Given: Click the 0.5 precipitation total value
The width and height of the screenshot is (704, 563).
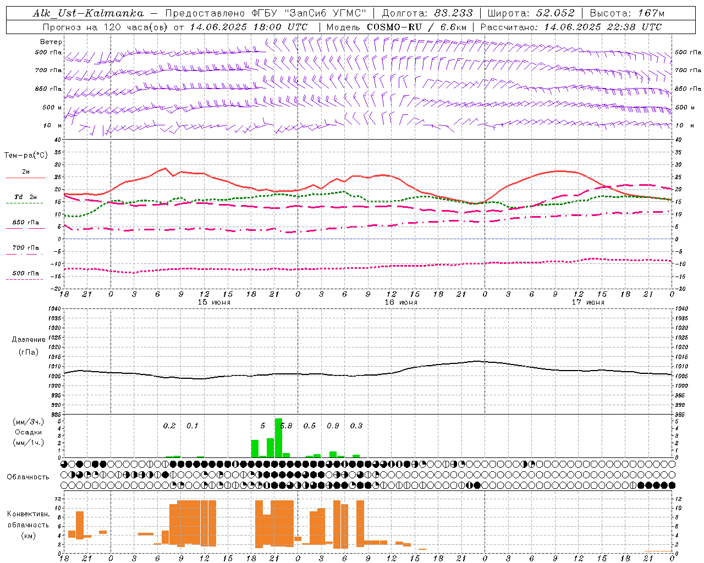Looking at the screenshot, I should click(310, 426).
